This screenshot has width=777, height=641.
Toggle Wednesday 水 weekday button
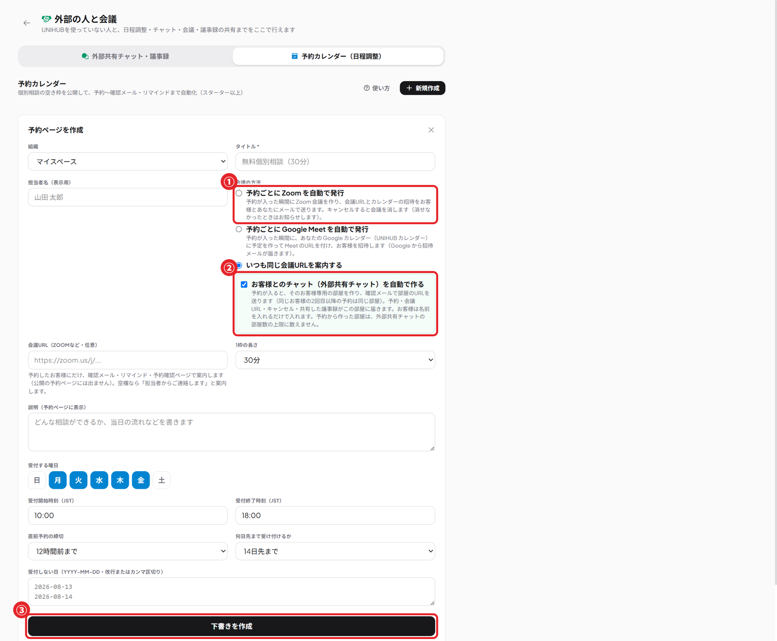[x=100, y=480]
